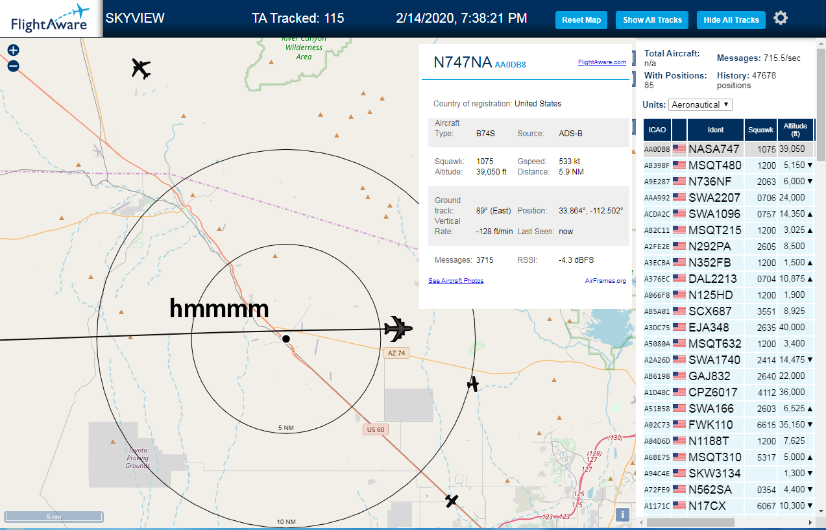Viewport: 826px width, 530px height.
Task: Select aircraft icon near the 10 NM label
Action: coord(452,501)
